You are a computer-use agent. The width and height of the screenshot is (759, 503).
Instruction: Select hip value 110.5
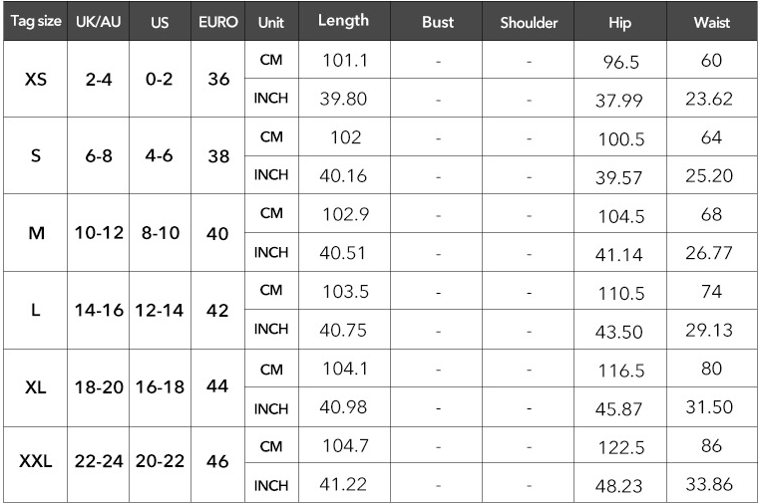point(621,293)
